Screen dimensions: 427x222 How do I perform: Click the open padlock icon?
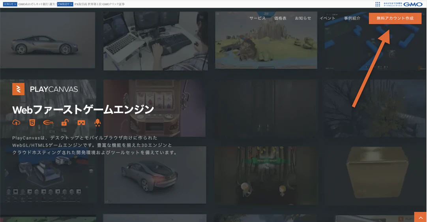coord(65,122)
